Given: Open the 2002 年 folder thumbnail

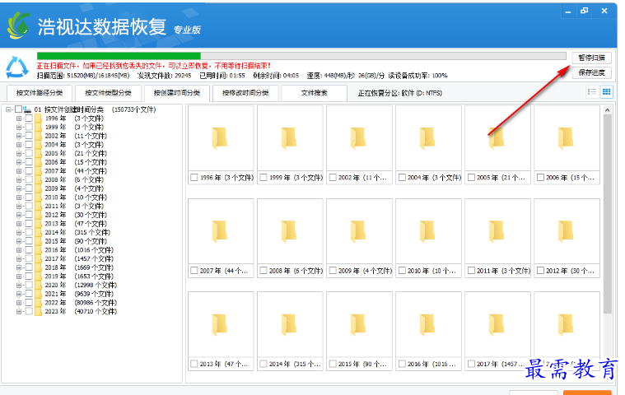Looking at the screenshot, I should (359, 138).
